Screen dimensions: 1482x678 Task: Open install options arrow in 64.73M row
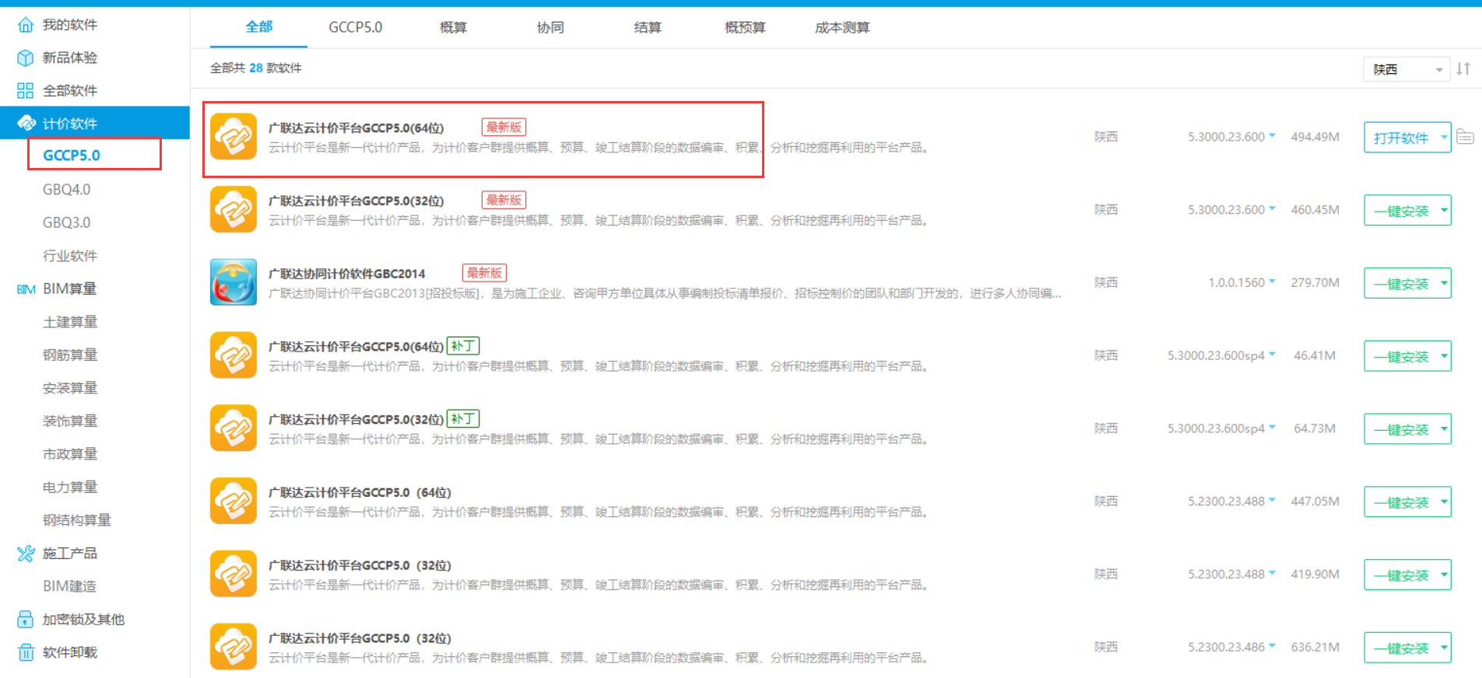(x=1444, y=428)
